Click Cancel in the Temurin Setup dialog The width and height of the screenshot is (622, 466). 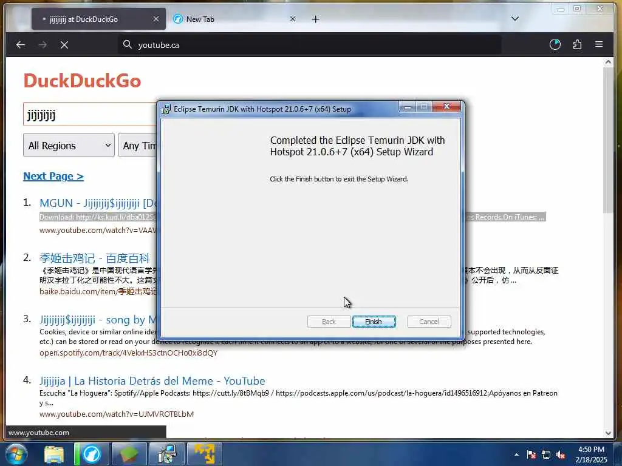point(429,322)
